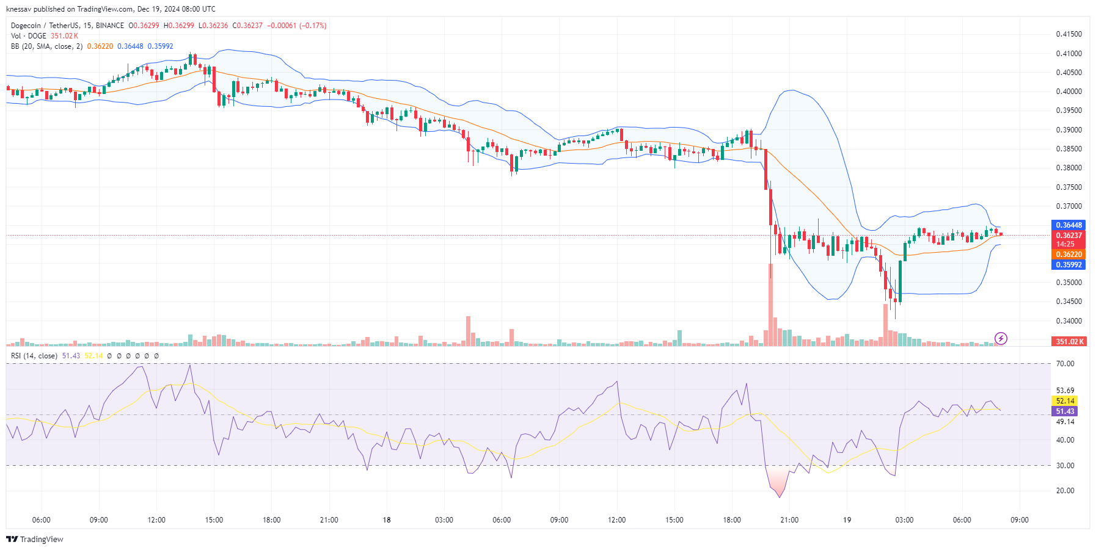Click the change value −0.00061 (−0.17%)
This screenshot has height=550, width=1096.
coord(297,26)
